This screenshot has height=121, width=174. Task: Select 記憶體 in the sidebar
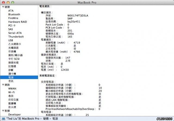coord(12,66)
